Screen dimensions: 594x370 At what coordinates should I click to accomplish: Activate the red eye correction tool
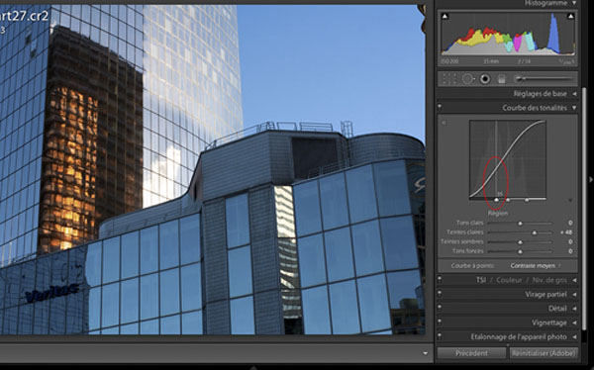(x=485, y=79)
